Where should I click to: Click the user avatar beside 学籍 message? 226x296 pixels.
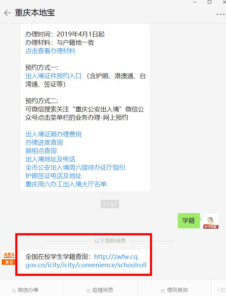(211, 221)
